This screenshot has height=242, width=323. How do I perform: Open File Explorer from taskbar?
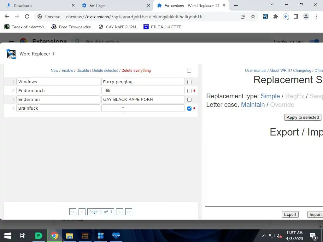(x=70, y=235)
